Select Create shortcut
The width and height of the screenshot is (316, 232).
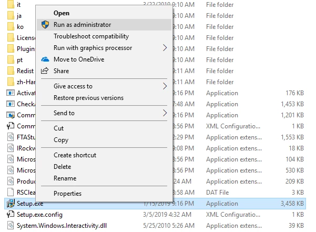pos(104,155)
